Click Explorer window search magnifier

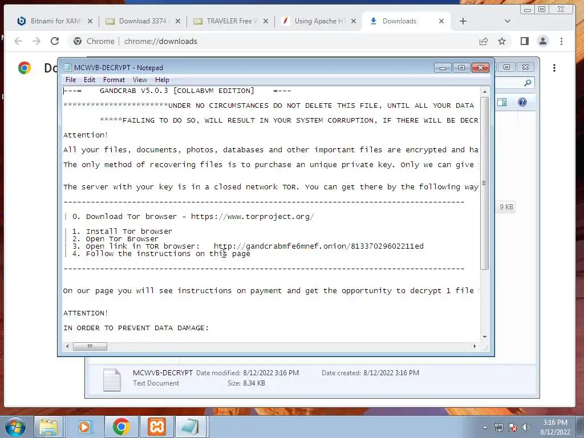[x=528, y=83]
